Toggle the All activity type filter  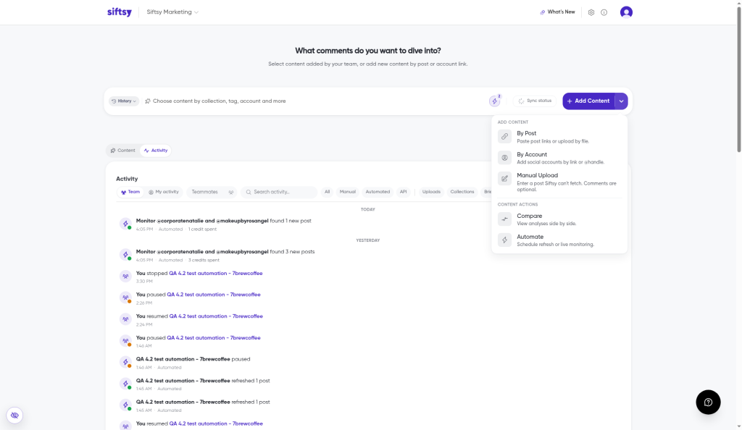pyautogui.click(x=327, y=192)
